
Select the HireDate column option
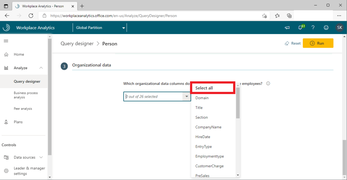click(x=213, y=137)
